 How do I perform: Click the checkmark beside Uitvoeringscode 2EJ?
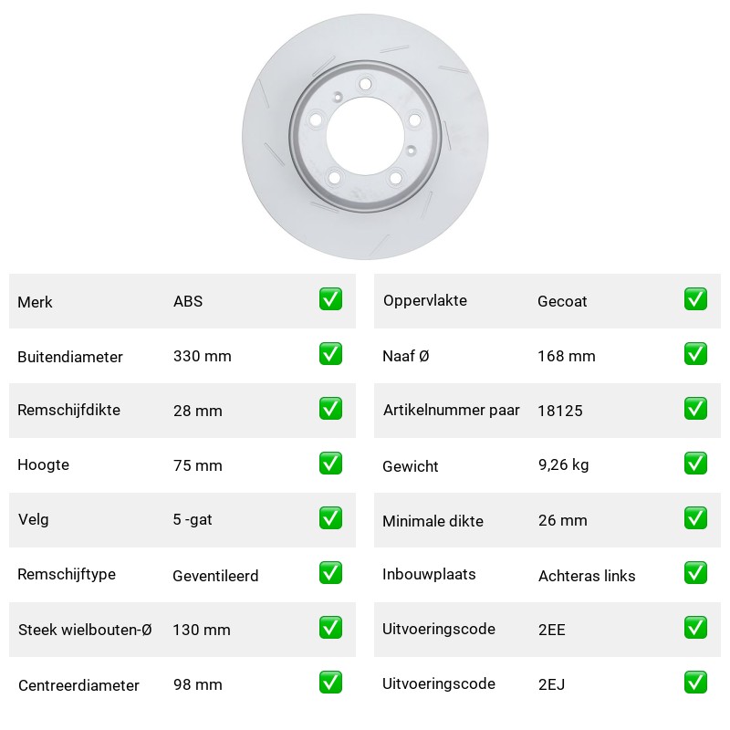[x=695, y=682]
